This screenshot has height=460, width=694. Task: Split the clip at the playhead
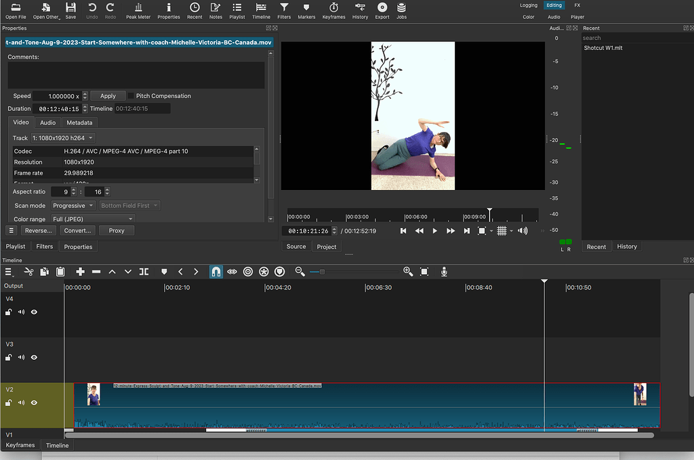click(x=144, y=271)
